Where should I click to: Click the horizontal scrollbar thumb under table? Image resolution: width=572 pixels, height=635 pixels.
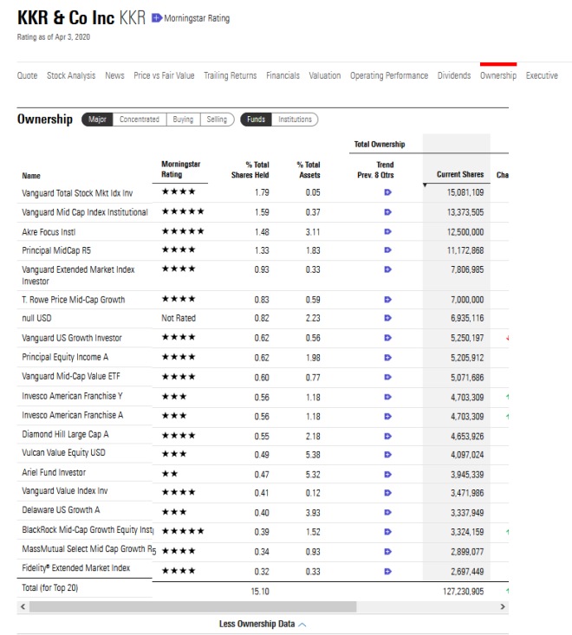[192, 607]
